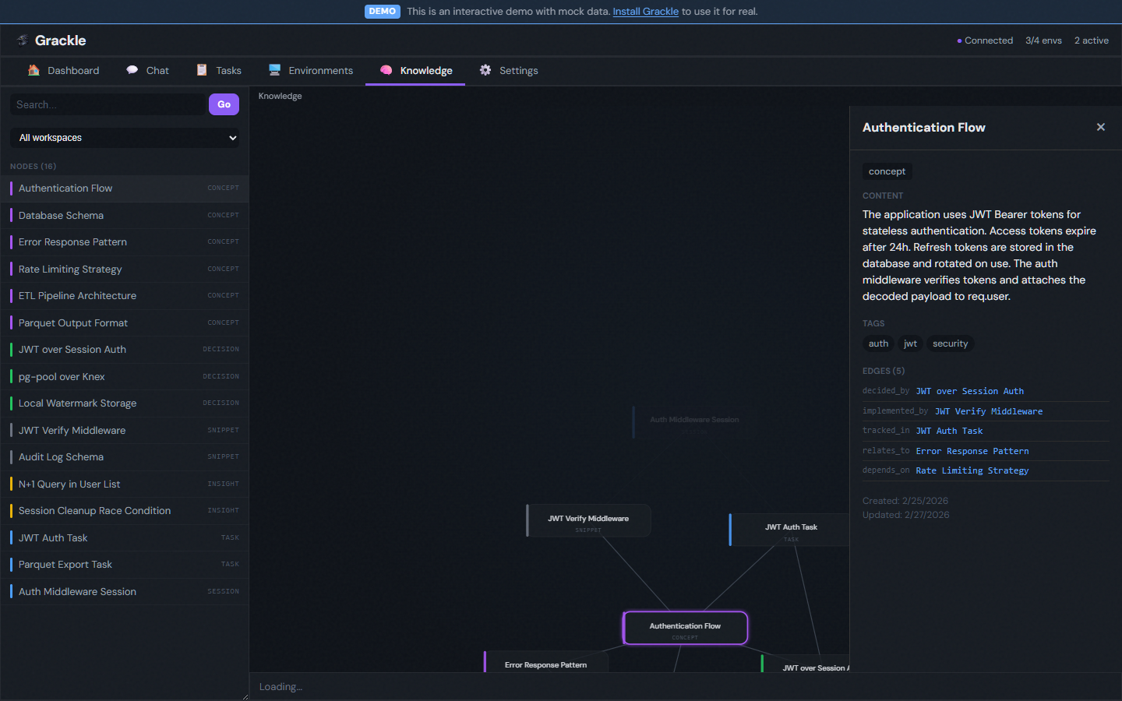Open the All workspaces dropdown
1122x701 pixels.
[x=125, y=137]
